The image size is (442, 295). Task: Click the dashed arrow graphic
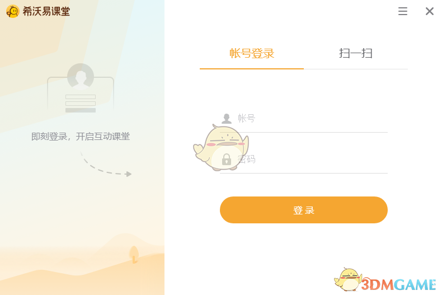click(x=106, y=165)
